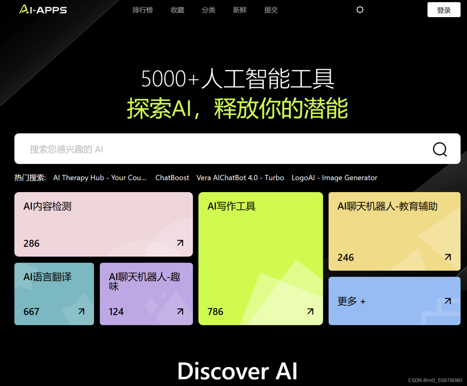Open the 提交 menu item
Viewport: 467px width, 386px height.
[x=271, y=10]
